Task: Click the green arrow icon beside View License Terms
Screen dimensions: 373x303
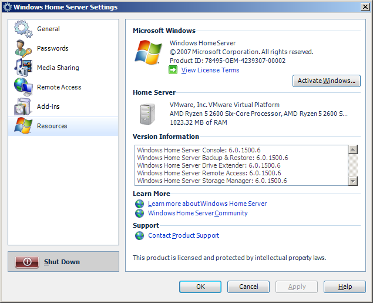Action: tap(173, 70)
